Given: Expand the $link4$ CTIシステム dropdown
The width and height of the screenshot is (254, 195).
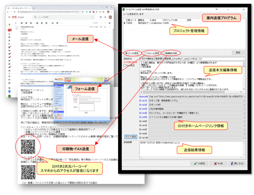Looking at the screenshot, I should (244, 113).
